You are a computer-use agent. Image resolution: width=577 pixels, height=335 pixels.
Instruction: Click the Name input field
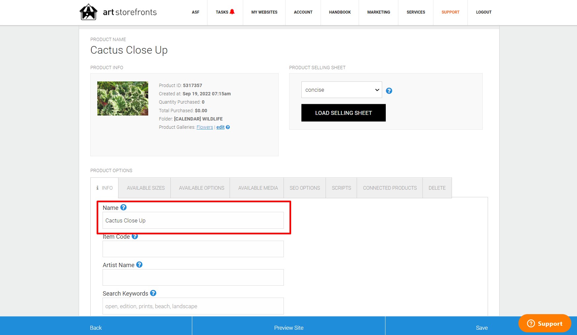tap(193, 220)
